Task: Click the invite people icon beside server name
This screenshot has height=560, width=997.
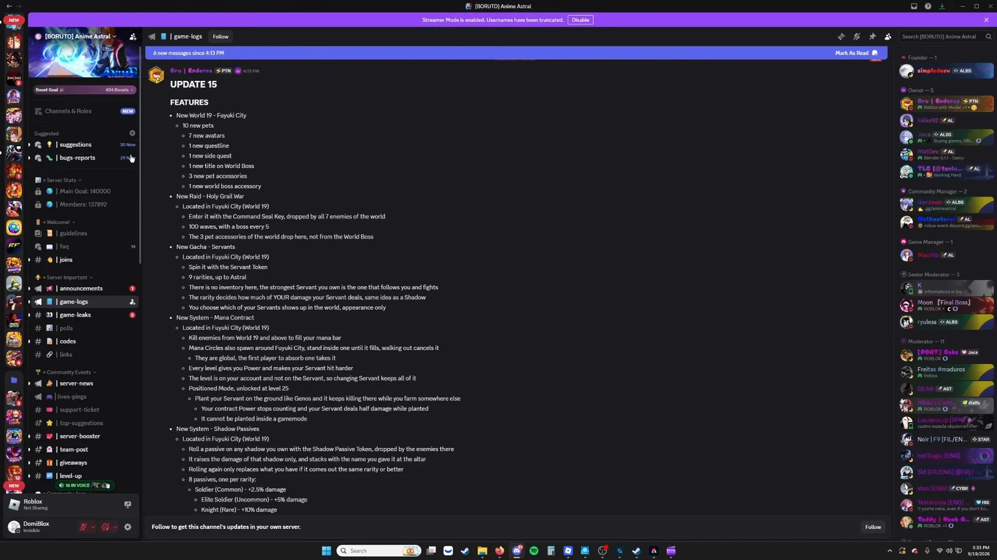Action: pyautogui.click(x=133, y=37)
